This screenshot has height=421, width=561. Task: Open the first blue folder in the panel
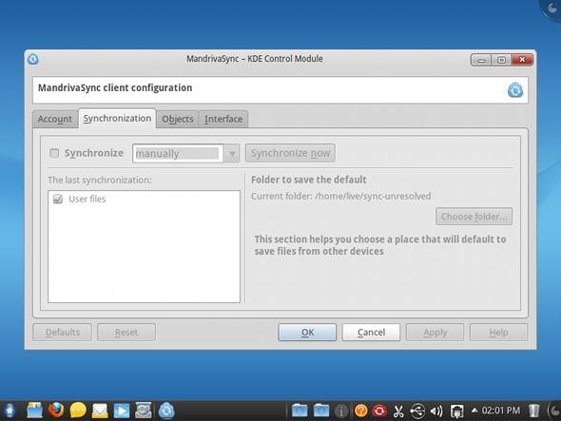300,411
